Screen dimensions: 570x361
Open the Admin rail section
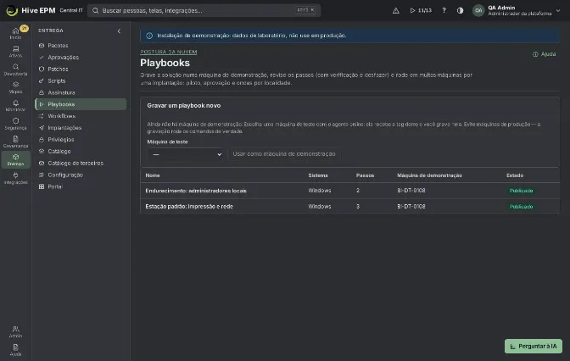point(15,331)
